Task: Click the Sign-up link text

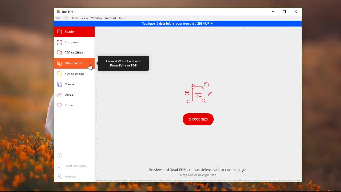Action: tap(70, 177)
